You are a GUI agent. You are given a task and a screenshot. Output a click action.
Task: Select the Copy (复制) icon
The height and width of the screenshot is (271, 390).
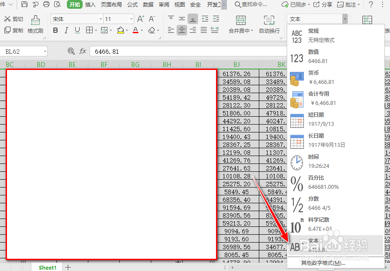coord(14,29)
